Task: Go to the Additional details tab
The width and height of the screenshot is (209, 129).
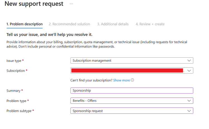Action: pyautogui.click(x=113, y=24)
